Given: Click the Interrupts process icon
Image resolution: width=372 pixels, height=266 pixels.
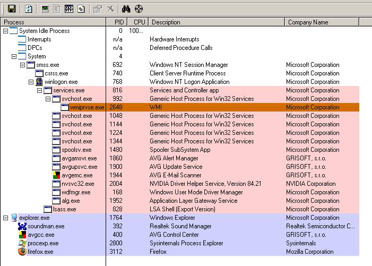Looking at the screenshot, I should coord(22,39).
